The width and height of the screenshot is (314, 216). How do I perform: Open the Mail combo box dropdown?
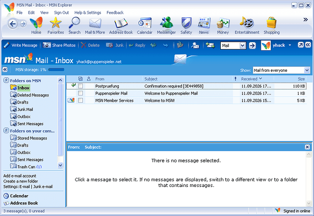point(242,45)
